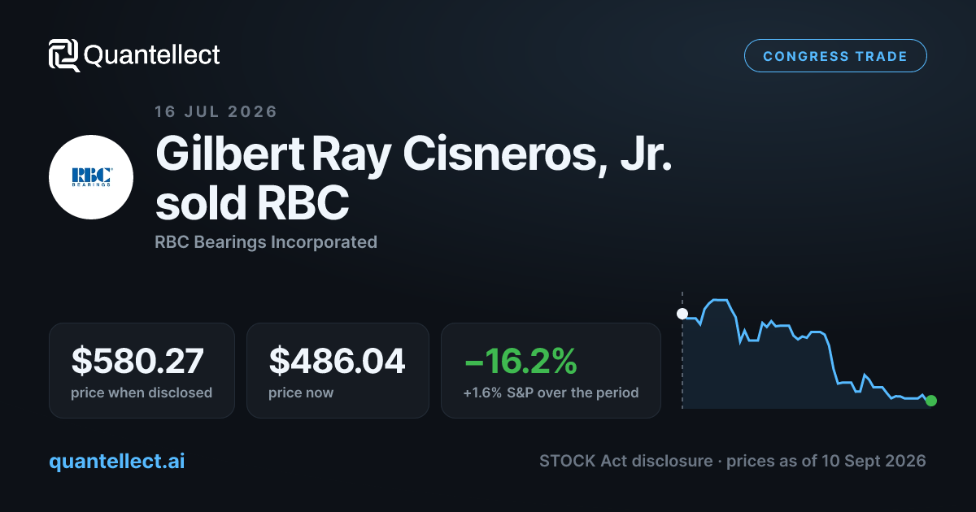The image size is (976, 512).
Task: Click the STOCK Act disclosure footer text
Action: (625, 461)
